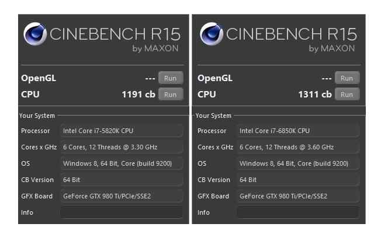
Task: Click the Cinebench sphere logo in left panel
Action: 34,34
